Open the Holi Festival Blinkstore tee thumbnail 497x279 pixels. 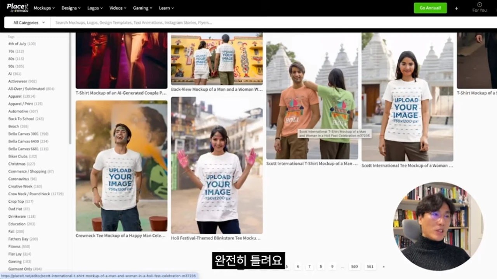tap(217, 165)
